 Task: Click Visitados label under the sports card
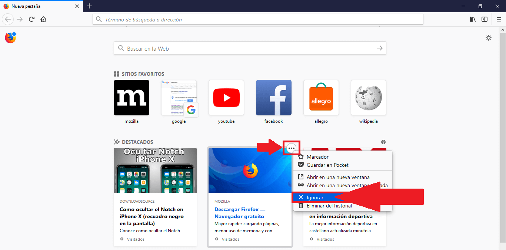tap(325, 239)
